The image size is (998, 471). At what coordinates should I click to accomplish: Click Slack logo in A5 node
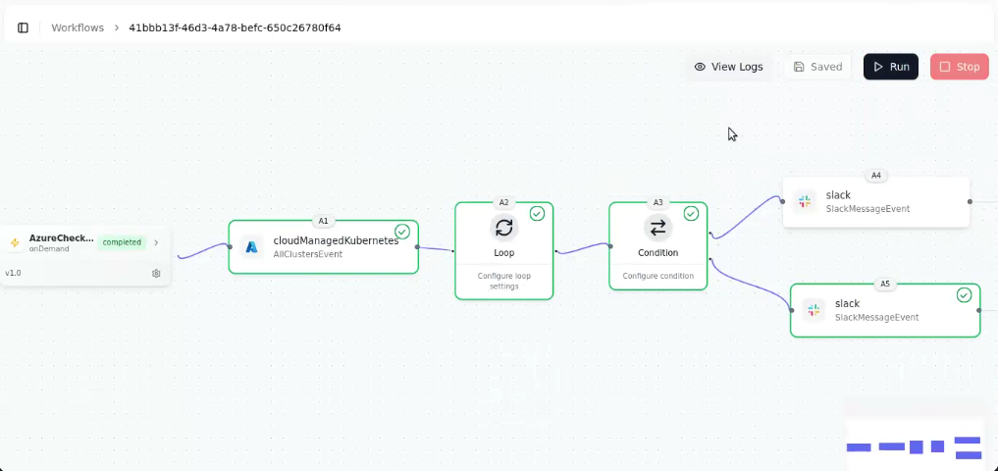pyautogui.click(x=814, y=310)
